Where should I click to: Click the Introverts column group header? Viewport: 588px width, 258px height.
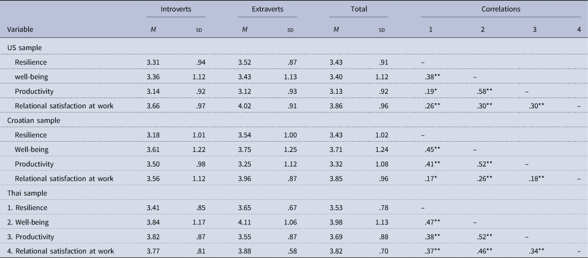coord(175,10)
